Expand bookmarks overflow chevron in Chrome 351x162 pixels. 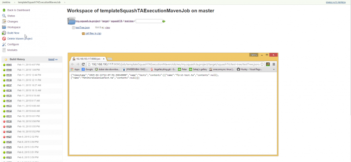pos(274,69)
